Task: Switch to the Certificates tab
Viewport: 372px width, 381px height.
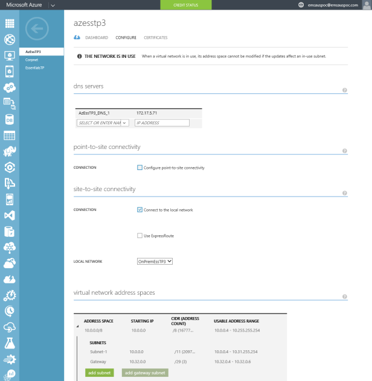Action: (156, 37)
